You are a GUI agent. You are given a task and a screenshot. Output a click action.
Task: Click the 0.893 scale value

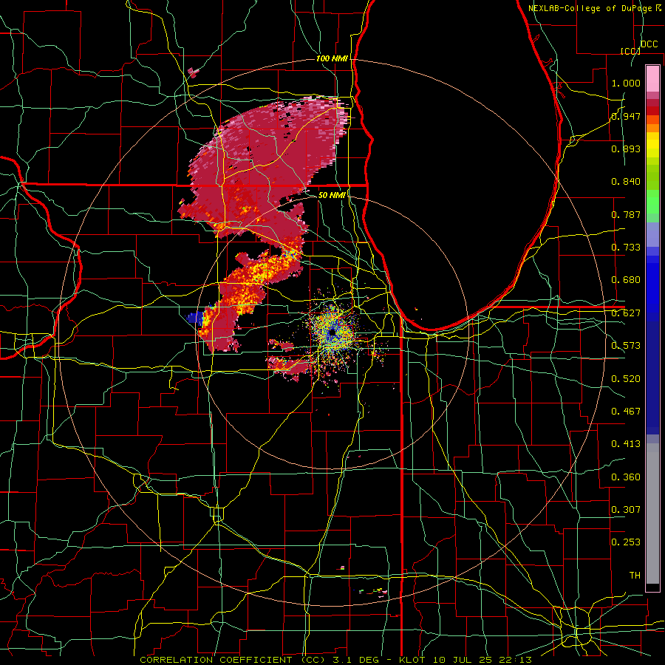click(626, 149)
